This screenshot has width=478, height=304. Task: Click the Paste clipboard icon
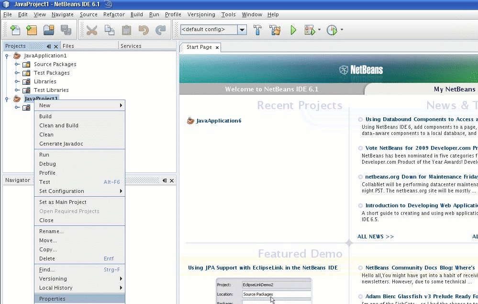(126, 30)
